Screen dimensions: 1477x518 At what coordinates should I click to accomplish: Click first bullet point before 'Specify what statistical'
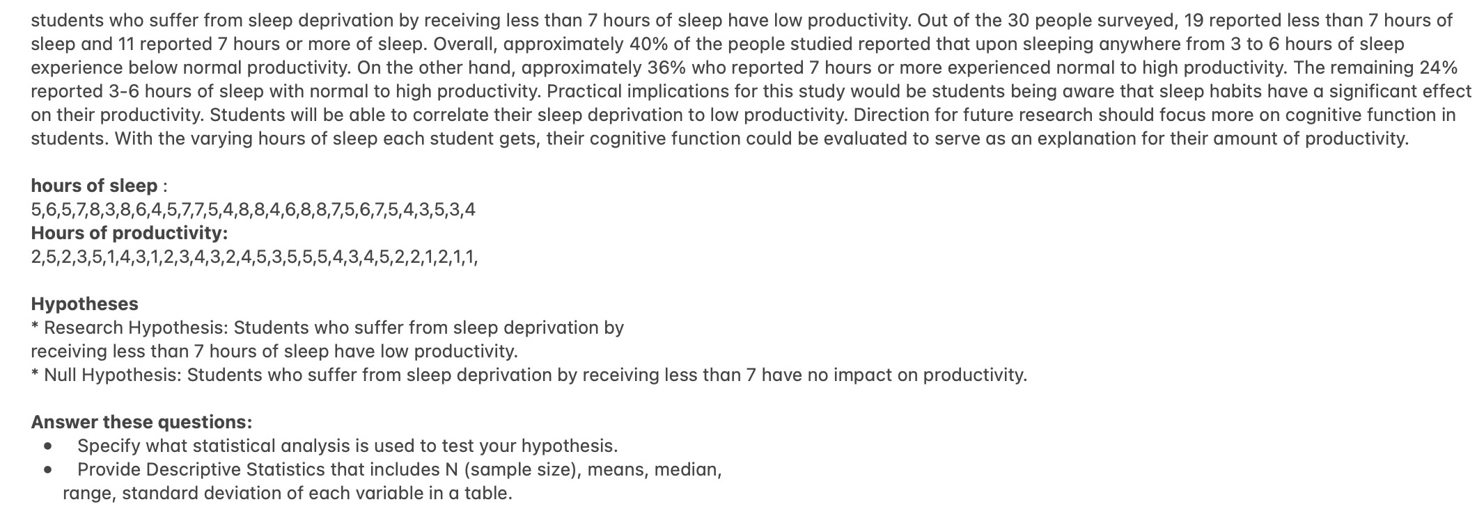48,446
